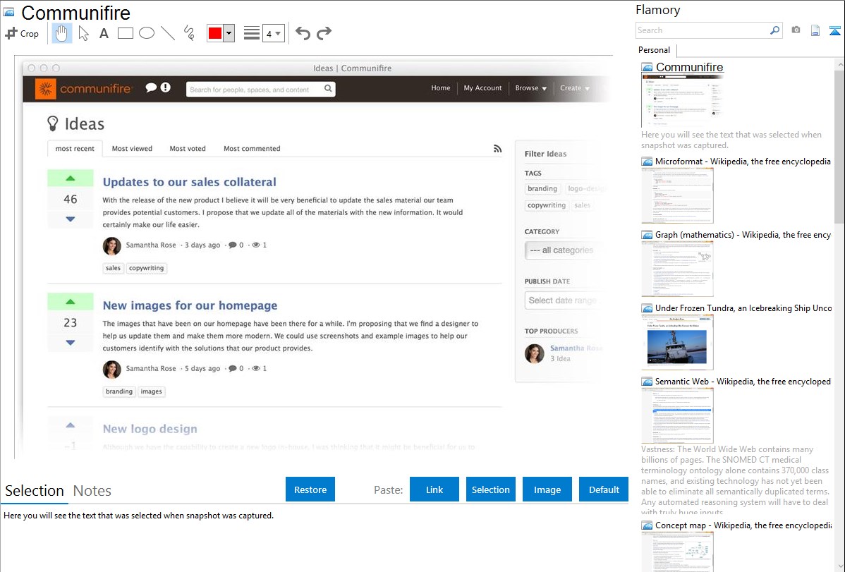Select the straight line tool
Viewport: 845px width, 572px height.
[x=168, y=33]
